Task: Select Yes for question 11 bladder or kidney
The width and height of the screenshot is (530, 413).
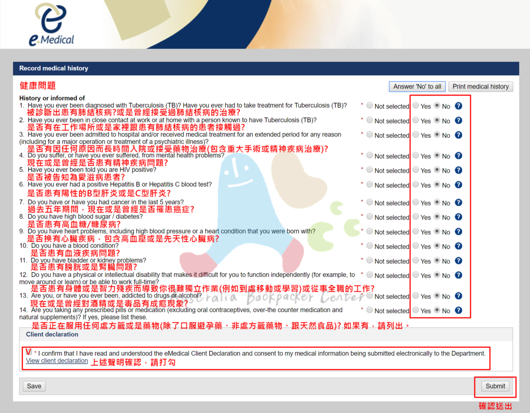Action: [x=416, y=260]
